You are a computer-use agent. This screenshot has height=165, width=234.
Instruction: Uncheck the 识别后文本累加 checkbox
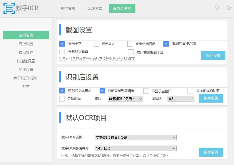point(62,91)
